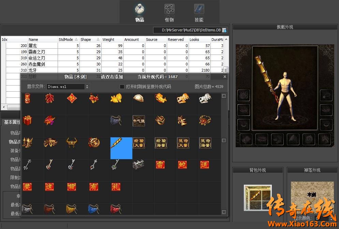Select the red lantern item icon

tap(28, 98)
